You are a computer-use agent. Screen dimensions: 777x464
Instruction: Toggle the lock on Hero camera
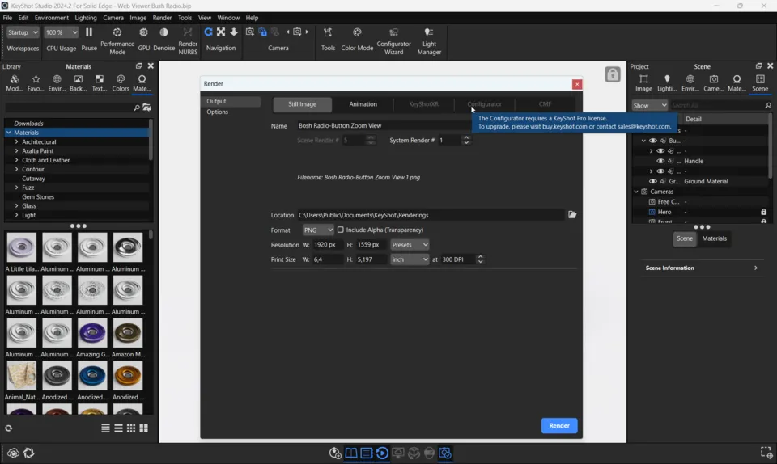click(763, 212)
